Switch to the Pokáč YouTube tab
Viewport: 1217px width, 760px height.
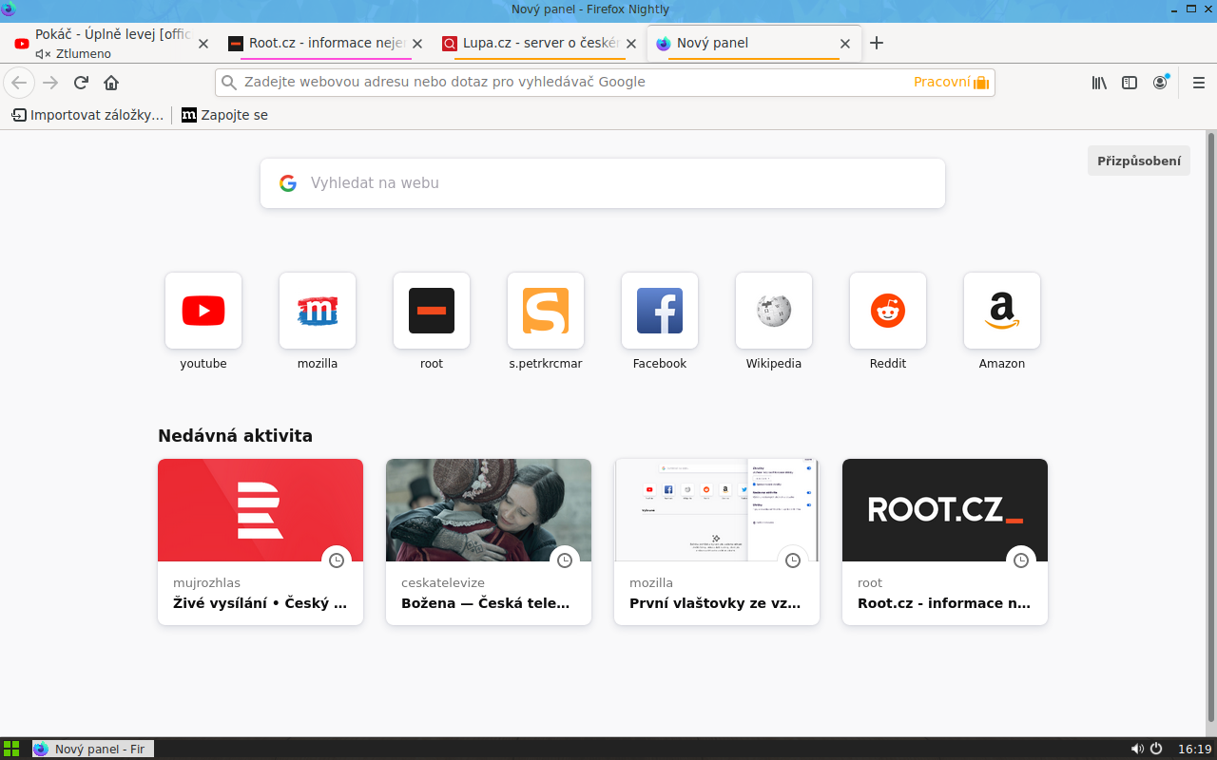pos(109,43)
